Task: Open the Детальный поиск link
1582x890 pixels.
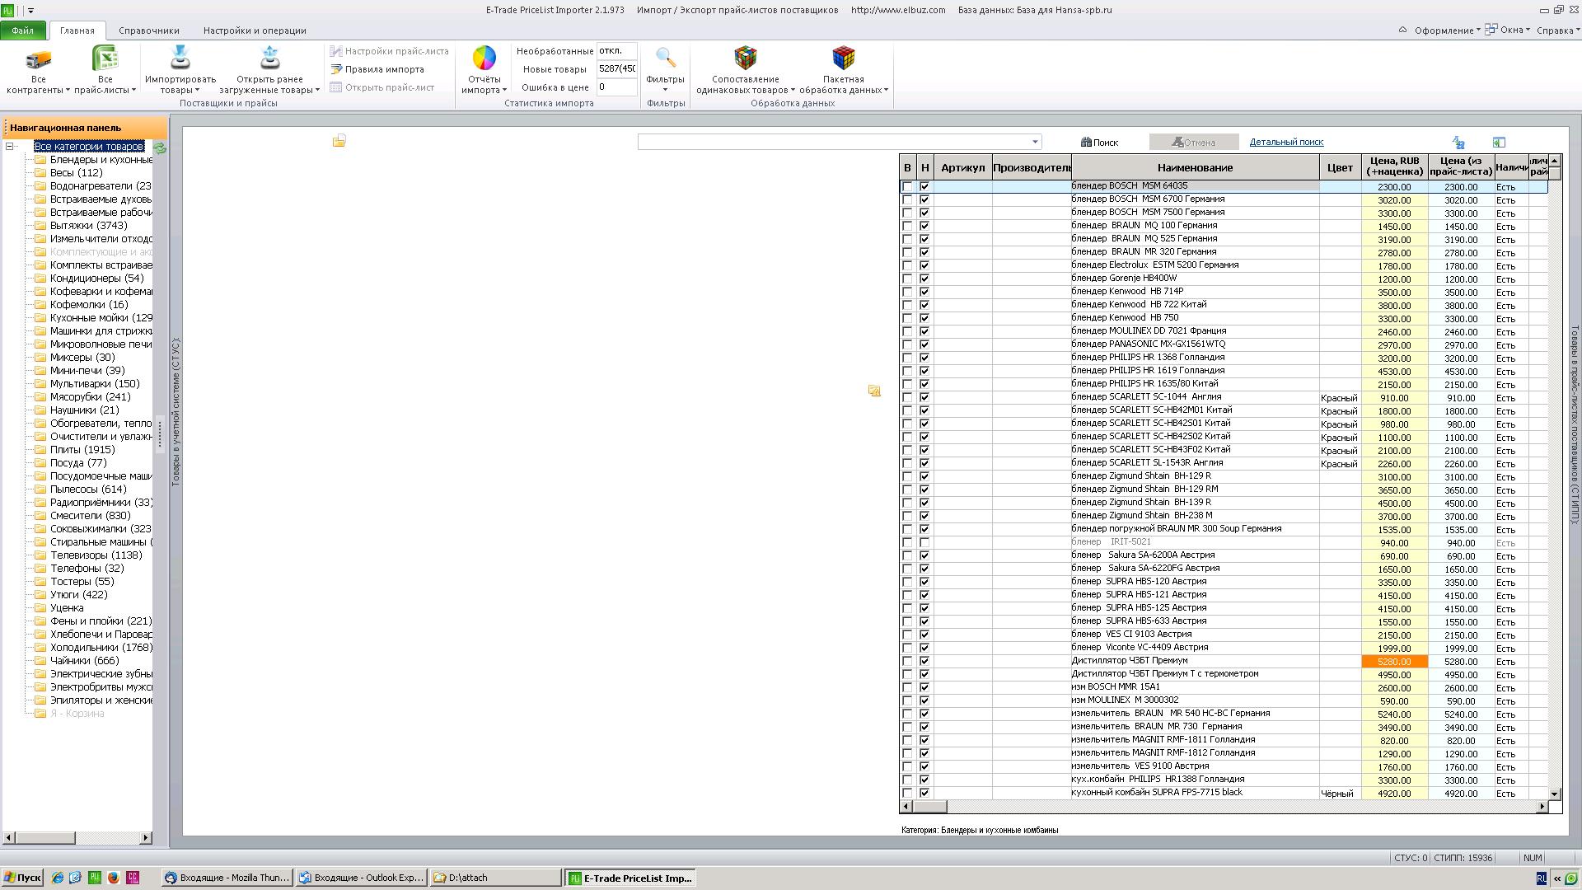Action: (x=1286, y=142)
